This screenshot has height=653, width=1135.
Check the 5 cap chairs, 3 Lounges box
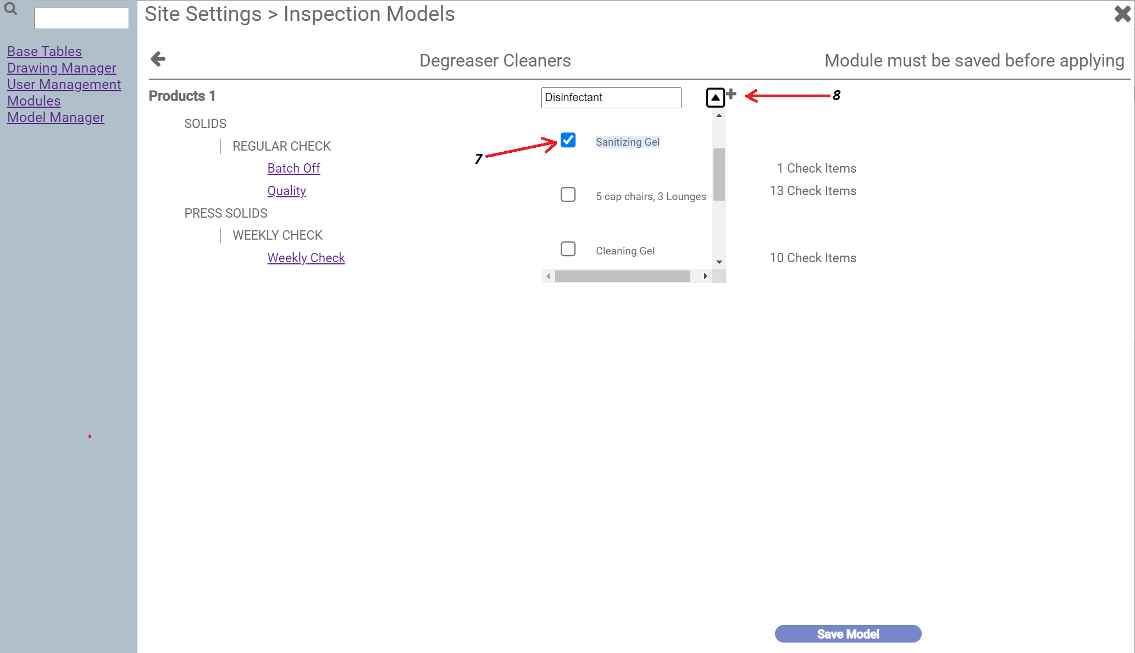[x=568, y=195]
